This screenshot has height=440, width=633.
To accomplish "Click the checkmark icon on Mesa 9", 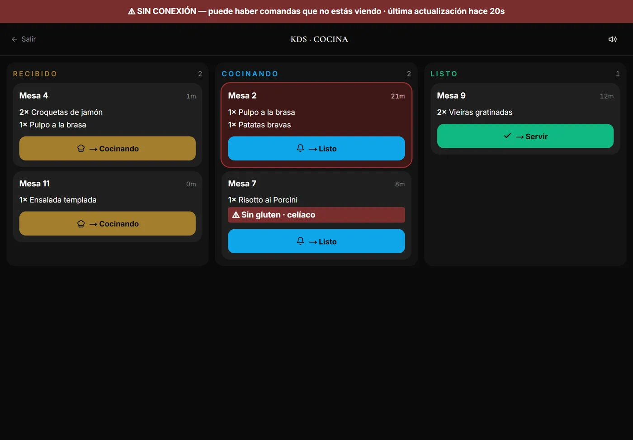I will point(507,136).
